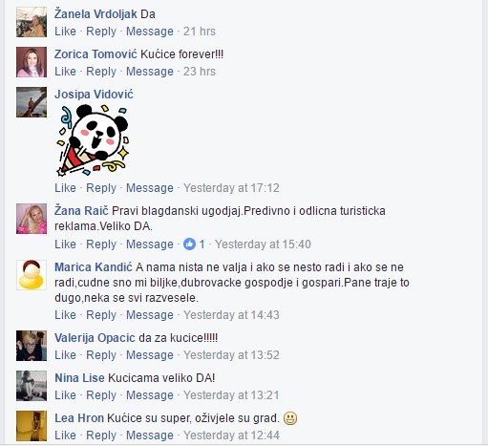Screen dimensions: 488x446
Task: Reply to Žanela Vrdoljak's comment
Action: [101, 32]
